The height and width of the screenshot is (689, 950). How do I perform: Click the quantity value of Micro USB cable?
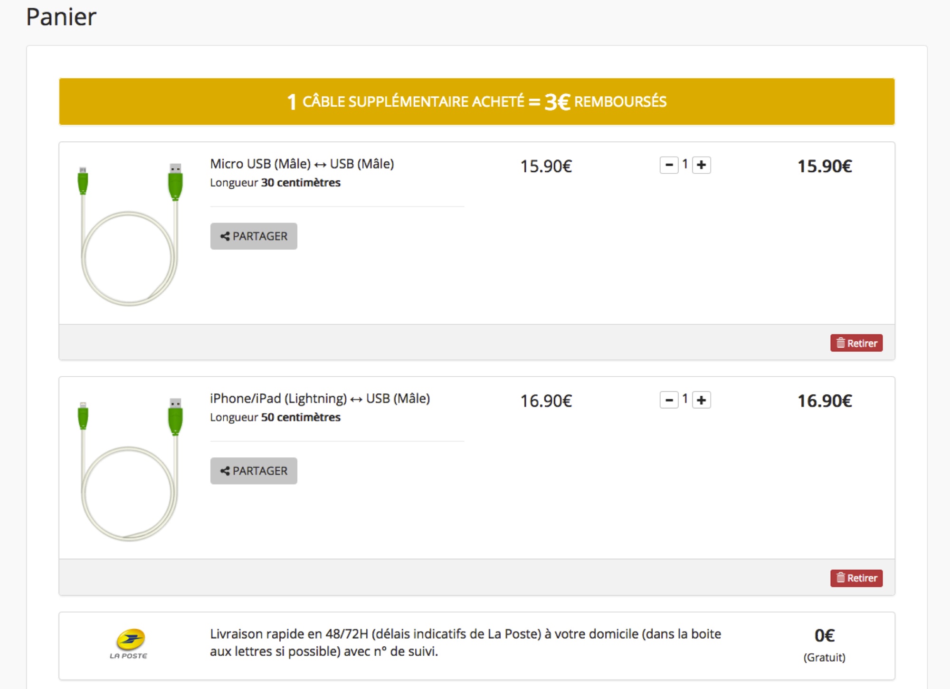coord(685,164)
